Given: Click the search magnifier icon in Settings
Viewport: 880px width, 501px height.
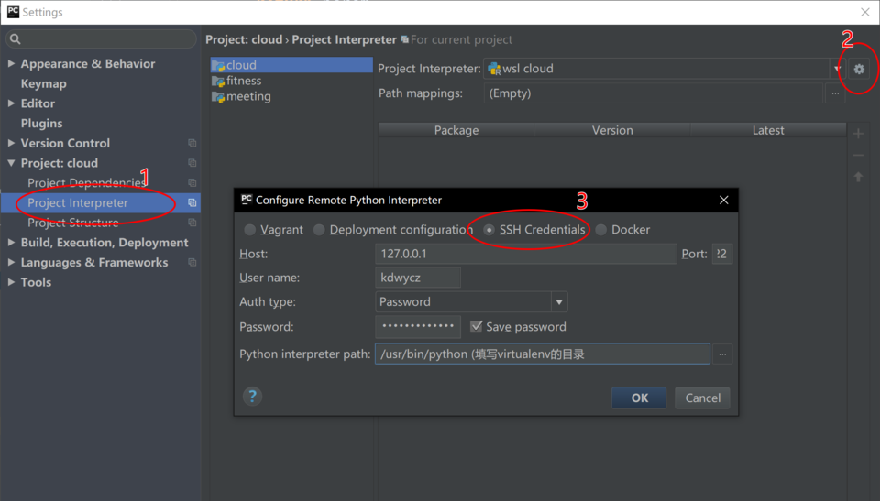Looking at the screenshot, I should [16, 38].
